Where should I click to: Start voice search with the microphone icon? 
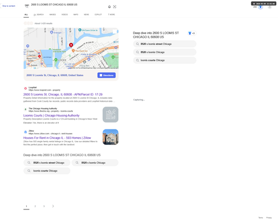coord(110,7)
